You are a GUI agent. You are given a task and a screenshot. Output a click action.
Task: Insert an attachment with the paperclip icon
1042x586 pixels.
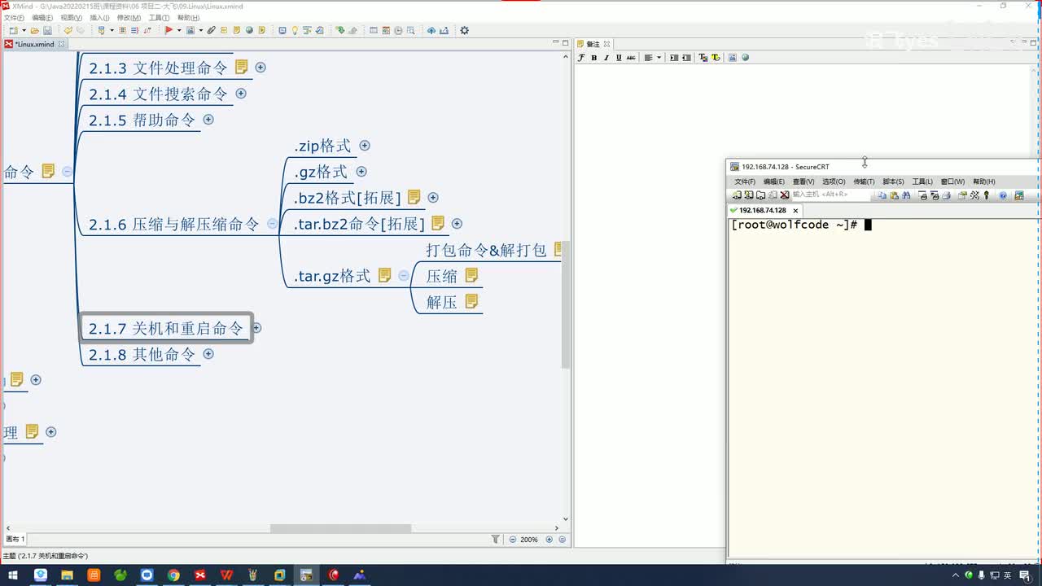[211, 30]
